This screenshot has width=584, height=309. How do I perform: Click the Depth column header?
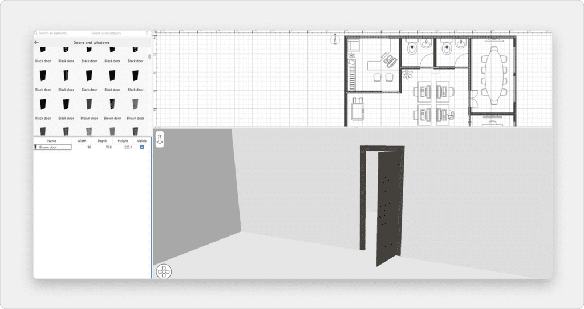[102, 140]
